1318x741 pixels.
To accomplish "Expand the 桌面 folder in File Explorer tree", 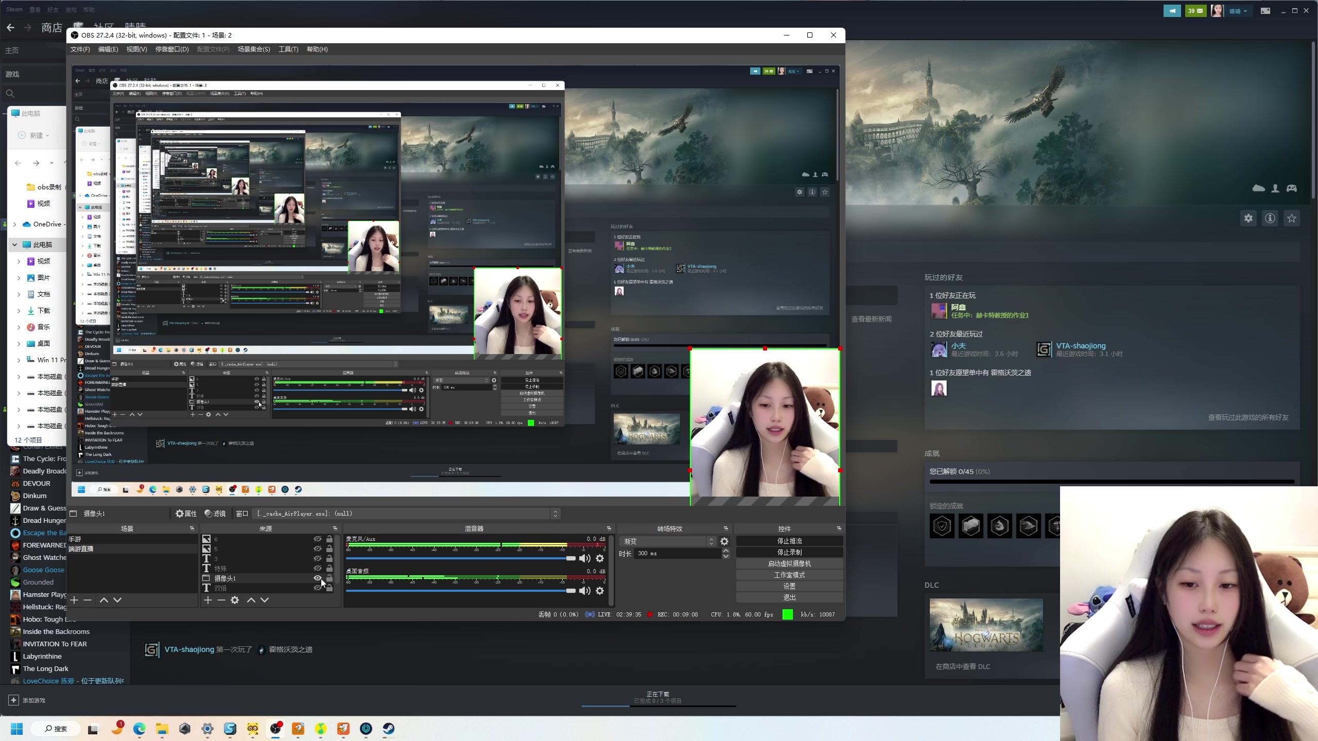I will pyautogui.click(x=19, y=344).
